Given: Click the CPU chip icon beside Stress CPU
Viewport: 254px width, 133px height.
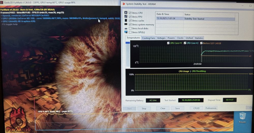Looking at the screenshot, I should [126, 12].
